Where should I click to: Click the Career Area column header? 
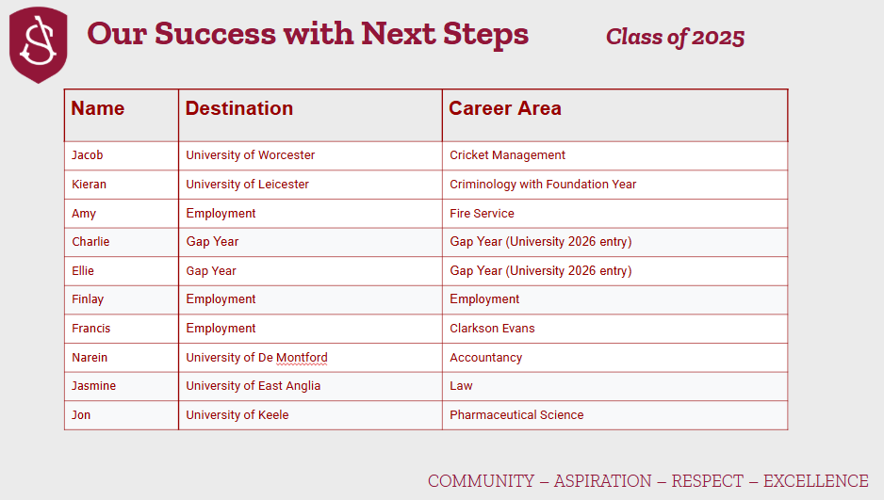[x=505, y=109]
